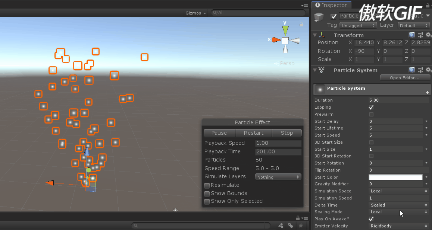Click the Scene view search field
Image resolution: width=432 pixels, height=230 pixels.
tap(258, 13)
